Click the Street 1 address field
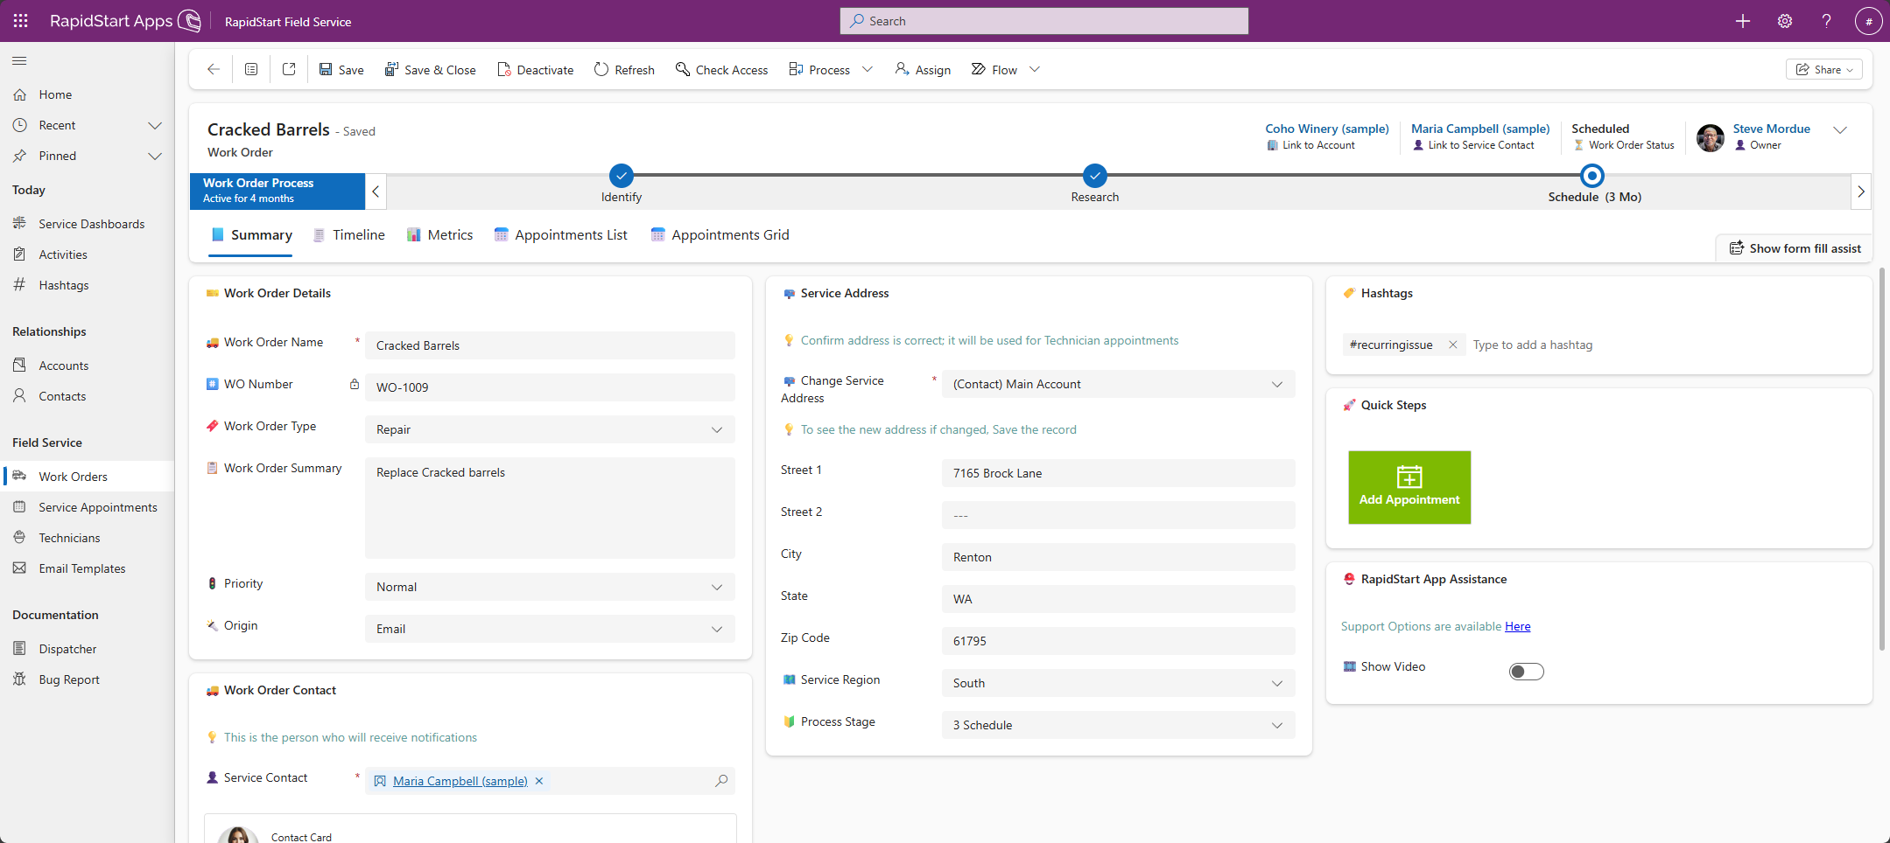The image size is (1890, 843). (x=1118, y=473)
